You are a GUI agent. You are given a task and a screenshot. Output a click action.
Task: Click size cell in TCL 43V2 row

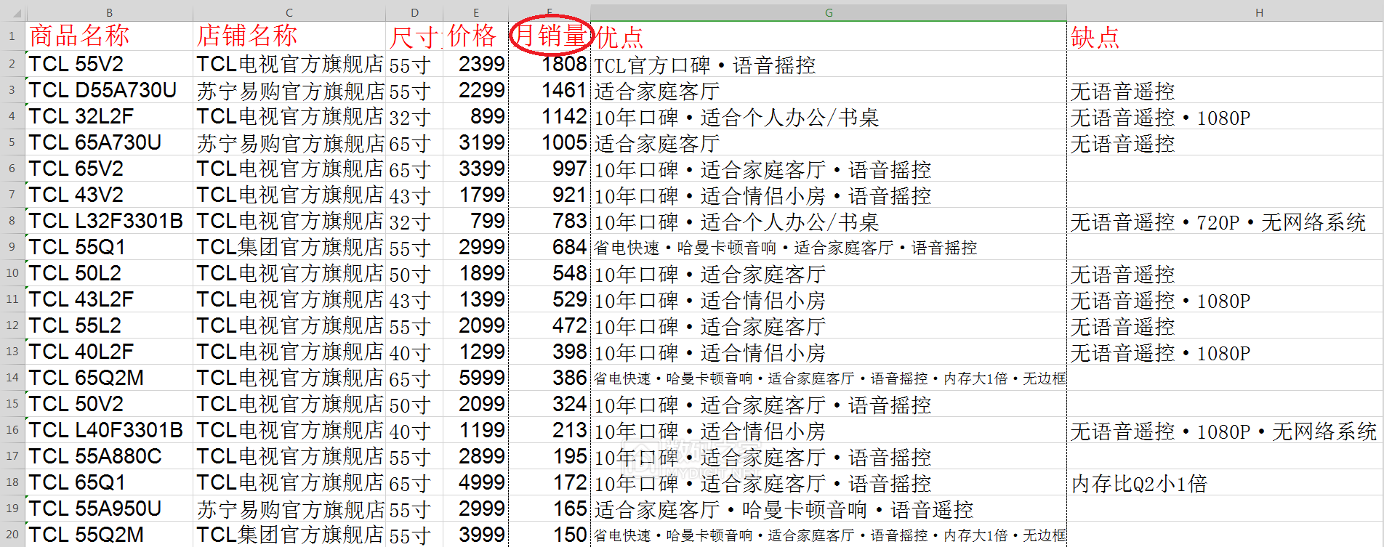coord(414,195)
